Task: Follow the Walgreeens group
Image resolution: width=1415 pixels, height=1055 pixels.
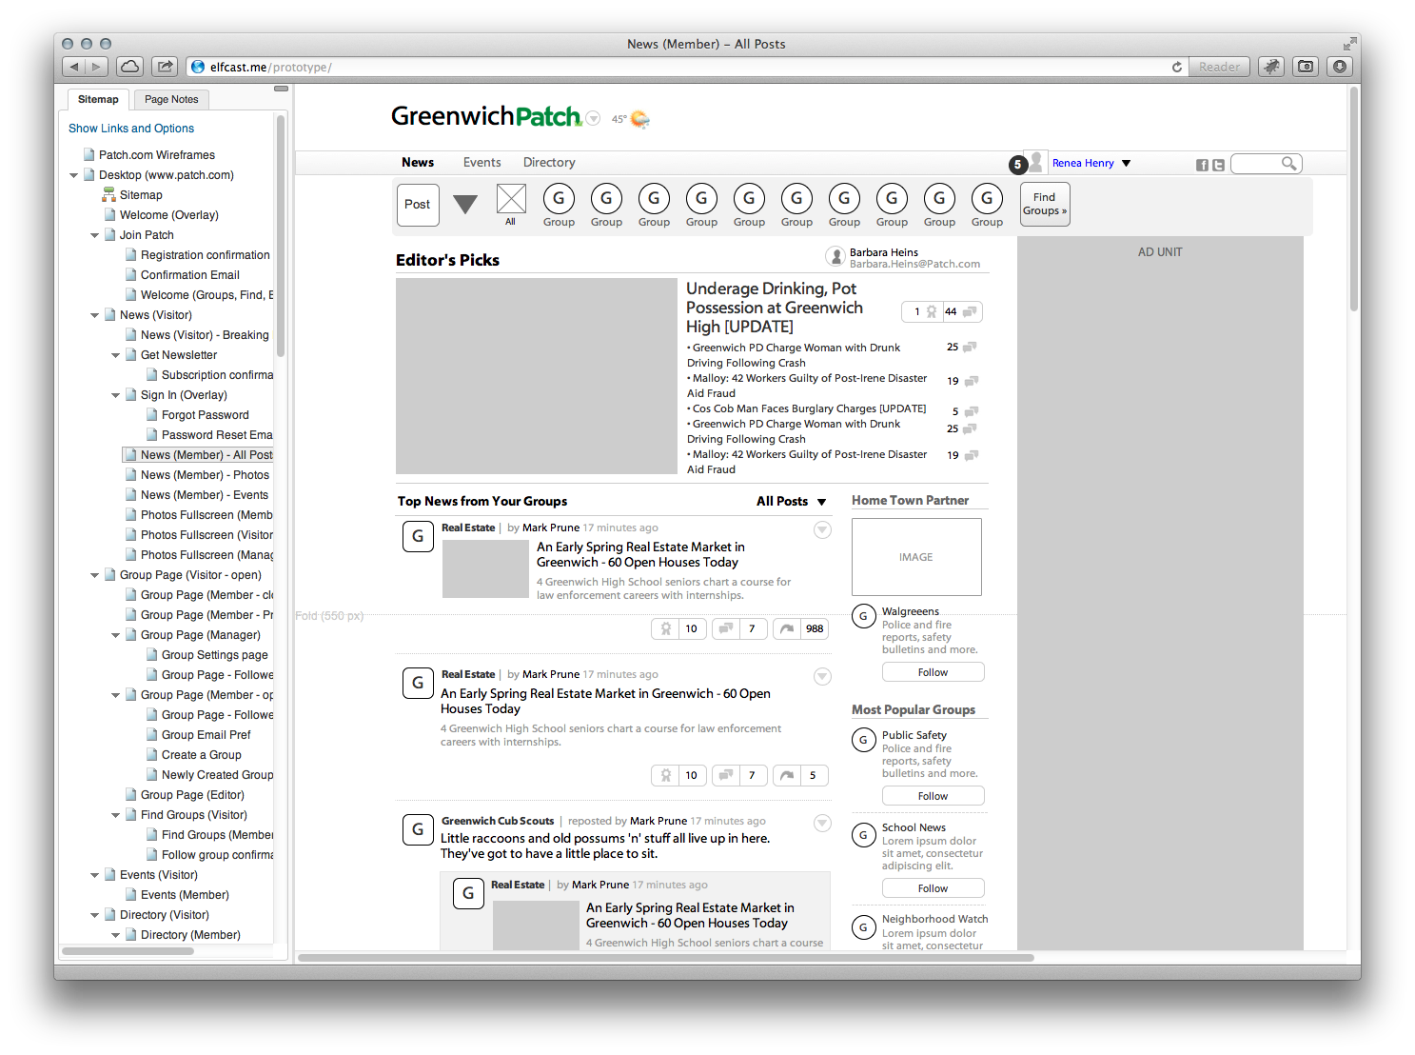Action: (933, 671)
